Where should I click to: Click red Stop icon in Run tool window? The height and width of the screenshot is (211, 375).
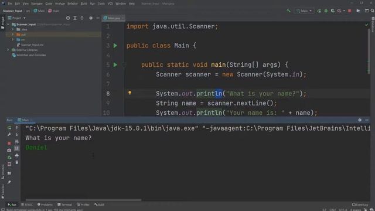[9, 143]
